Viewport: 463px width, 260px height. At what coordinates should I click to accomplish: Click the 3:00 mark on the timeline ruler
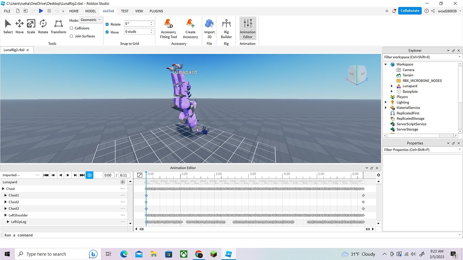click(x=253, y=174)
